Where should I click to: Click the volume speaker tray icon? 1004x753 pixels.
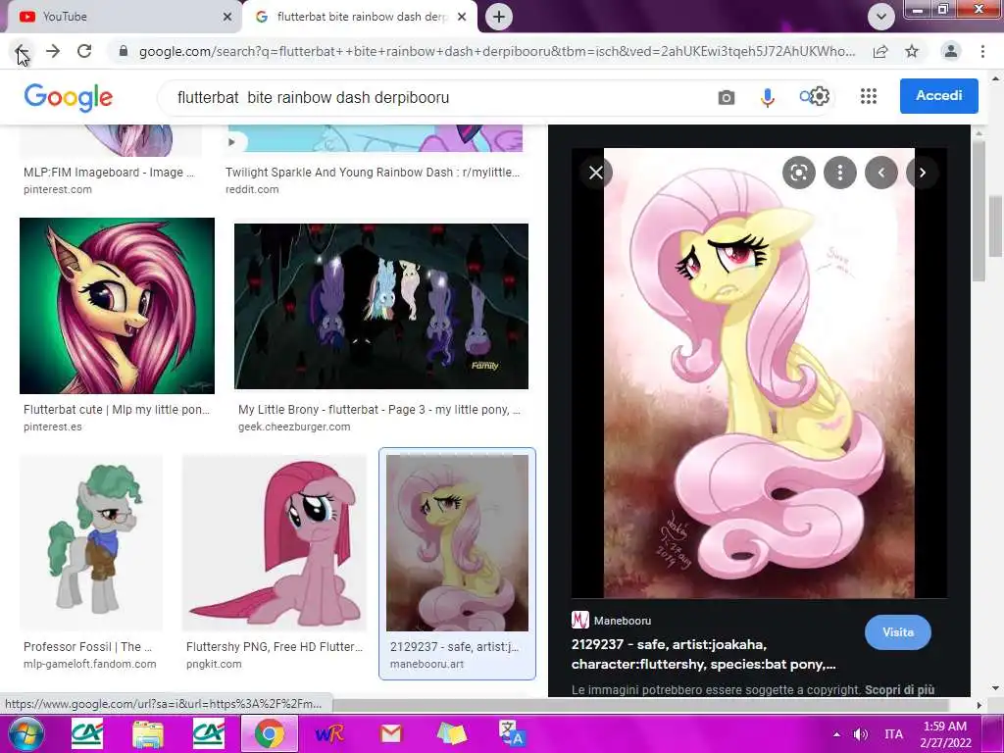pyautogui.click(x=861, y=734)
